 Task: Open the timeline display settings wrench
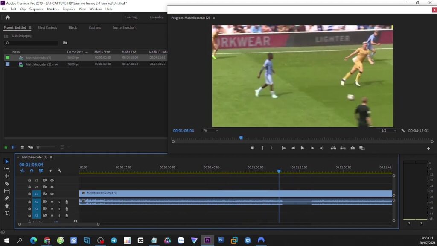pyautogui.click(x=59, y=170)
